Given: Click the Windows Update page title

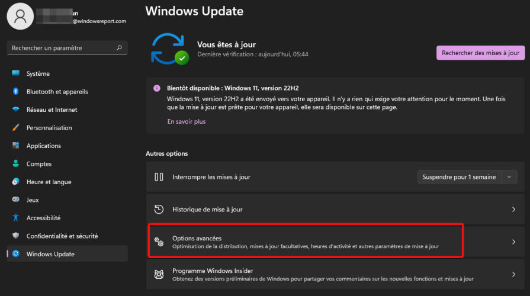Looking at the screenshot, I should [194, 11].
